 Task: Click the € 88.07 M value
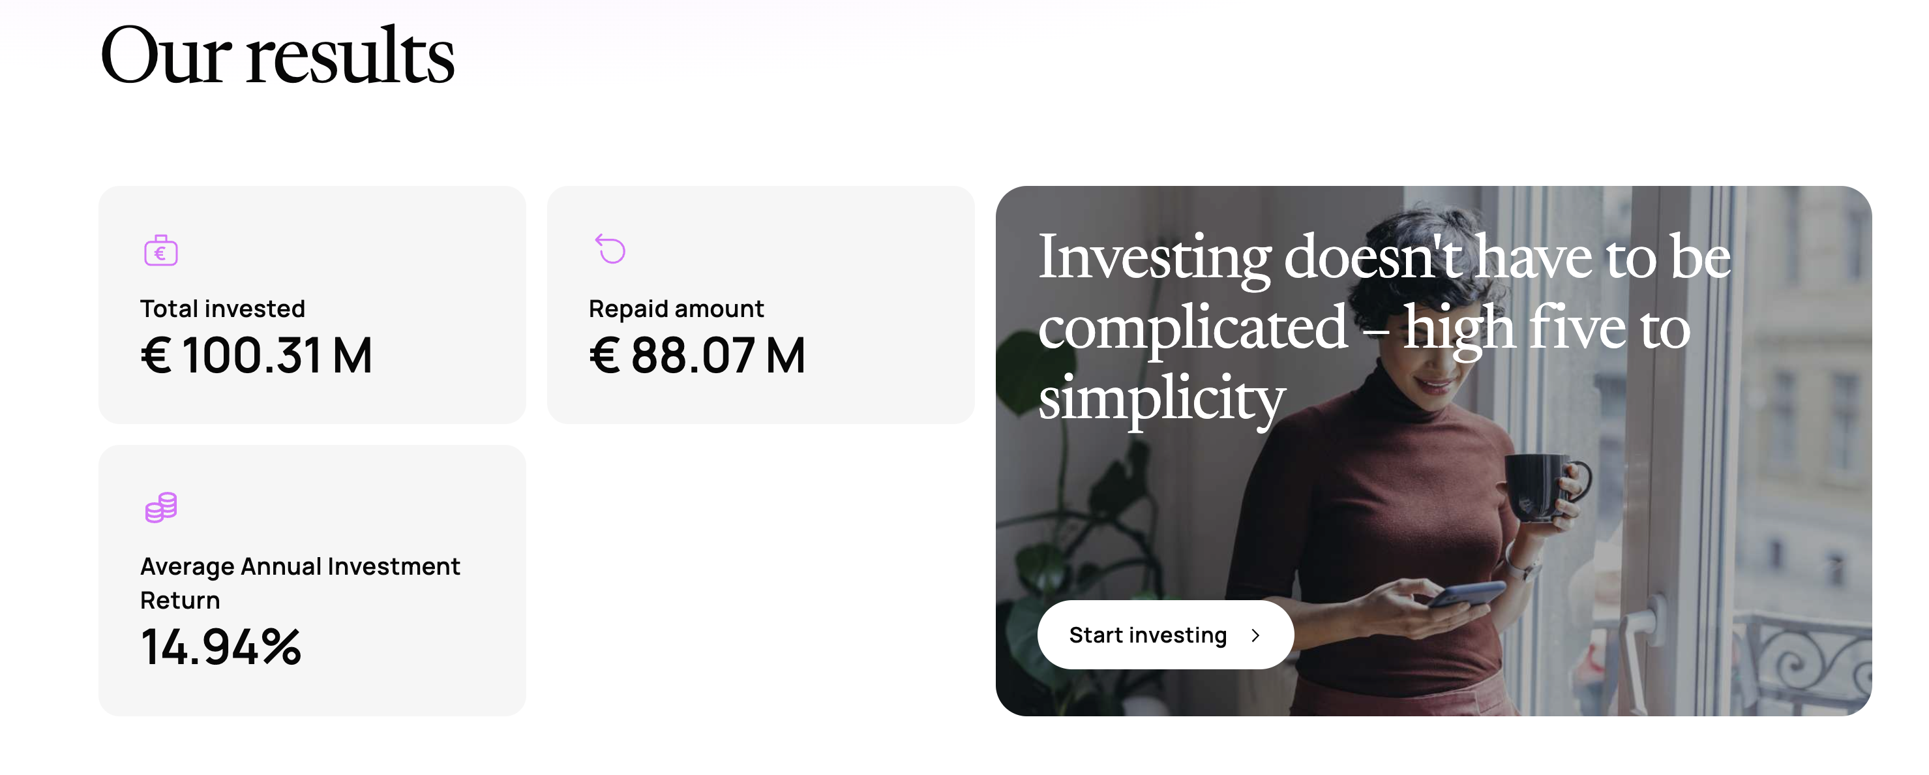[x=697, y=355]
